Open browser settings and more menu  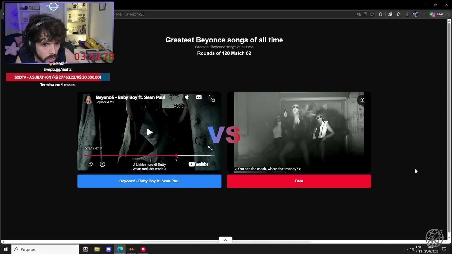424,14
